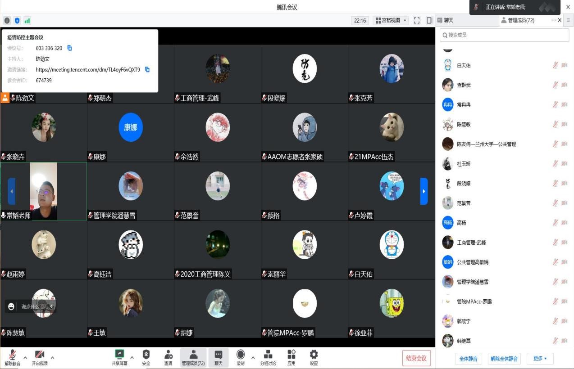
Task: Click the Mute All (全体静音) button
Action: pos(469,359)
